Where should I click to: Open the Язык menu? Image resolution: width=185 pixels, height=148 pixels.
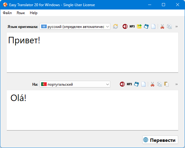(x=21, y=13)
